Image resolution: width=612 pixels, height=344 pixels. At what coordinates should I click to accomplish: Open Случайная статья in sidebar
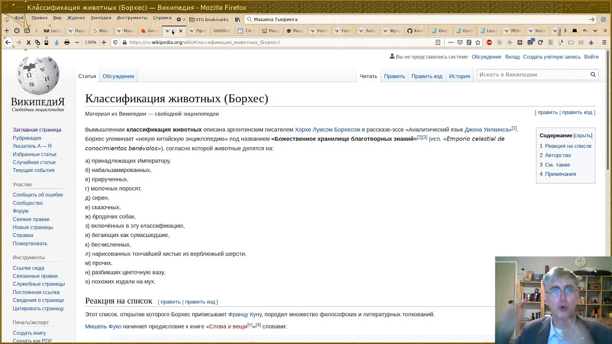point(34,162)
